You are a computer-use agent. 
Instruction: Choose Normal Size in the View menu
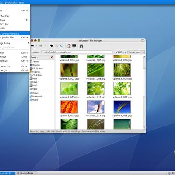(14, 61)
